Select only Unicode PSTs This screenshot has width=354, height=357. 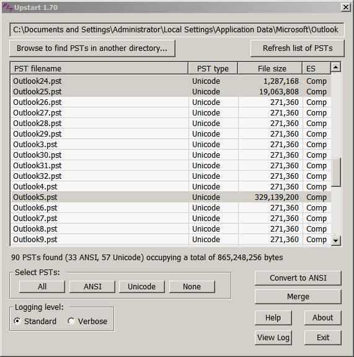point(142,286)
